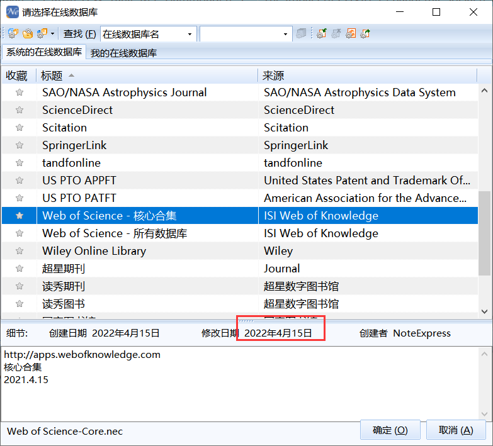The image size is (493, 446).
Task: Maximize the 请选择在线数据库 window
Action: point(436,12)
